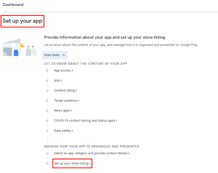Go to the Dashboard page title

[13, 5]
